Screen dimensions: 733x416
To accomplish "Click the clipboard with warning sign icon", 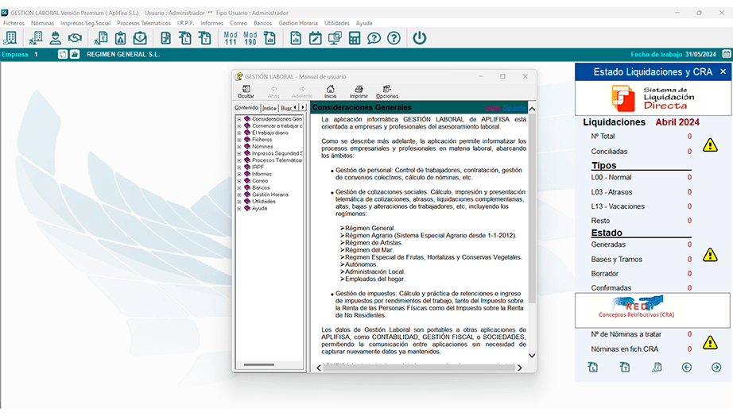I will click(120, 38).
